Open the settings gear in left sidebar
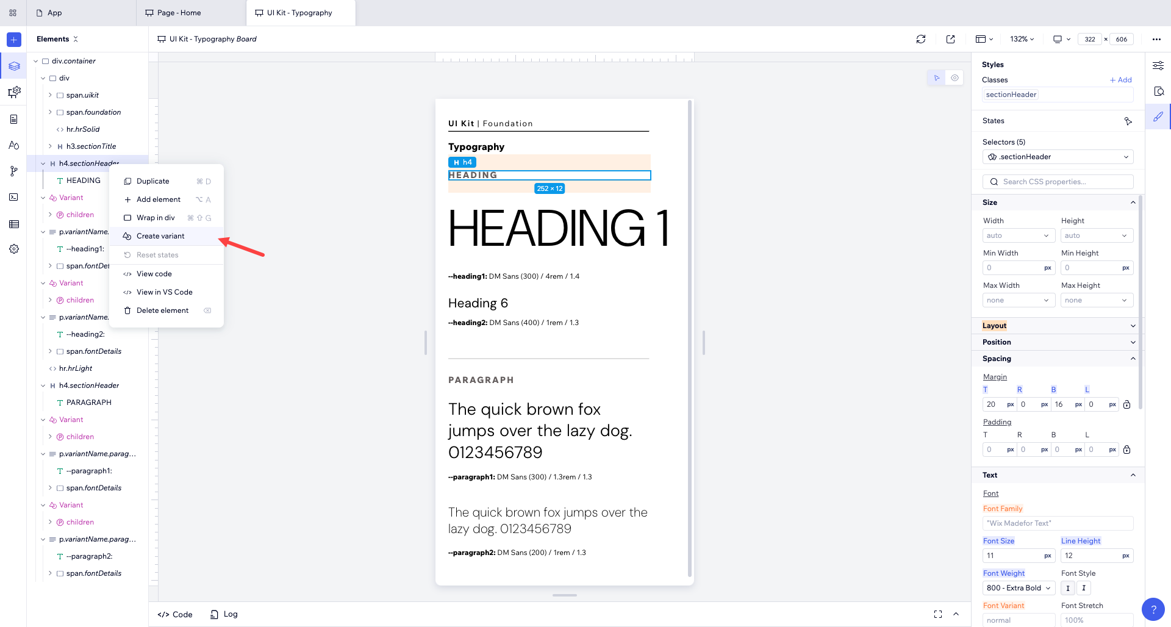Screen dimensions: 1171x627 (x=14, y=249)
